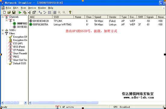Open the Window menu

pos(42,8)
